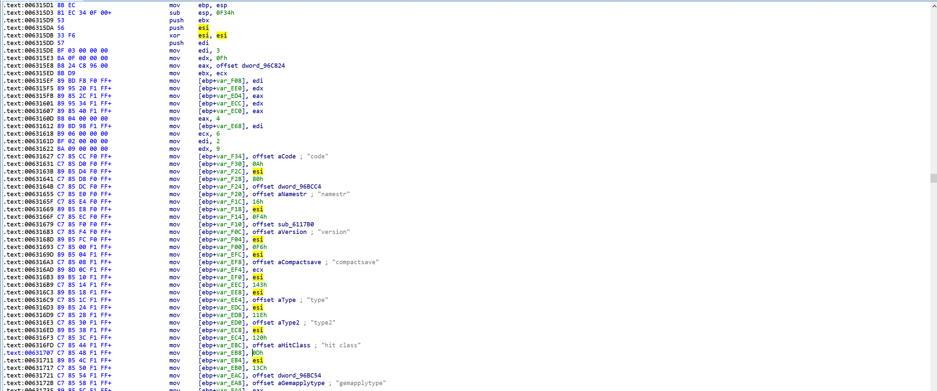The image size is (937, 391).
Task: Click the 0F6h immediate value
Action: tap(260, 247)
